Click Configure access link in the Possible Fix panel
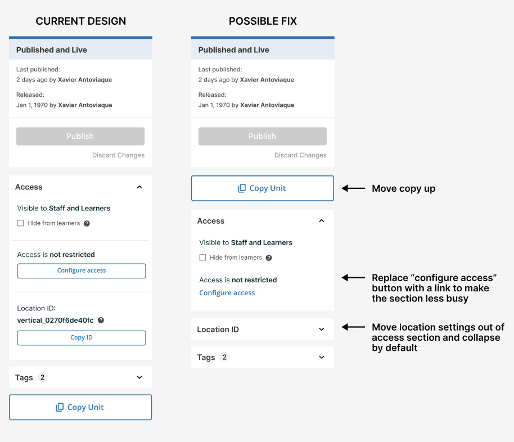The width and height of the screenshot is (514, 442). [227, 292]
